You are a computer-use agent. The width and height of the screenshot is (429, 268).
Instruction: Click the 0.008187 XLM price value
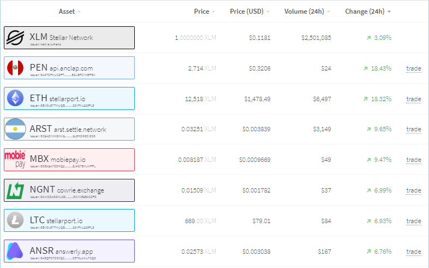[x=197, y=160]
